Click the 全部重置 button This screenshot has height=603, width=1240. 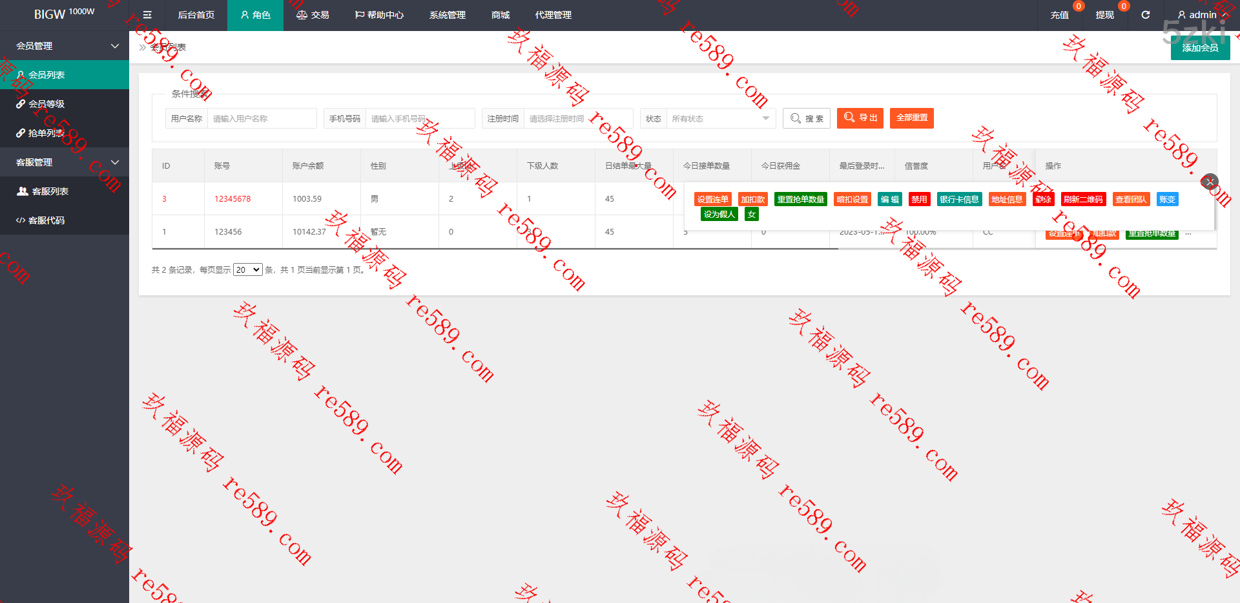pos(911,118)
